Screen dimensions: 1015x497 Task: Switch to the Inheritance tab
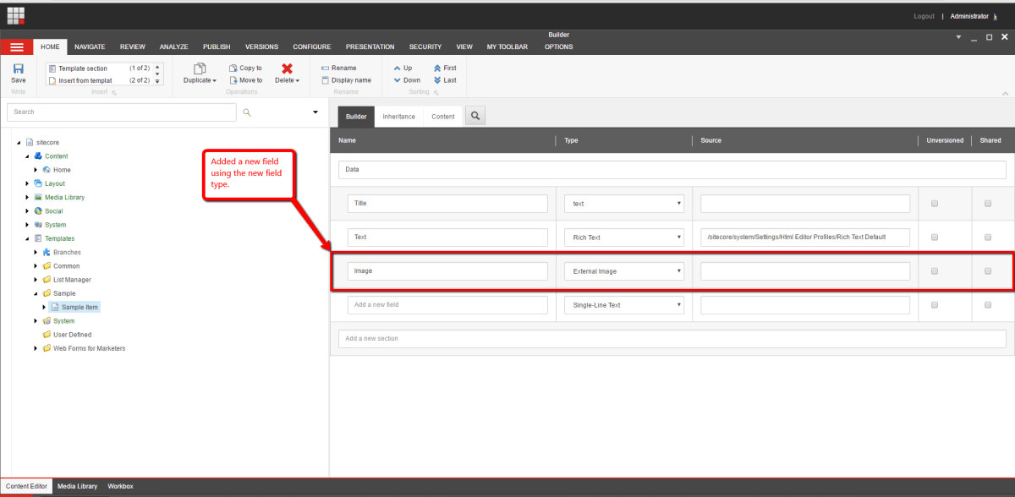coord(398,117)
